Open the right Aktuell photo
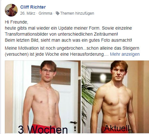149x134 pixels. click(x=115, y=97)
